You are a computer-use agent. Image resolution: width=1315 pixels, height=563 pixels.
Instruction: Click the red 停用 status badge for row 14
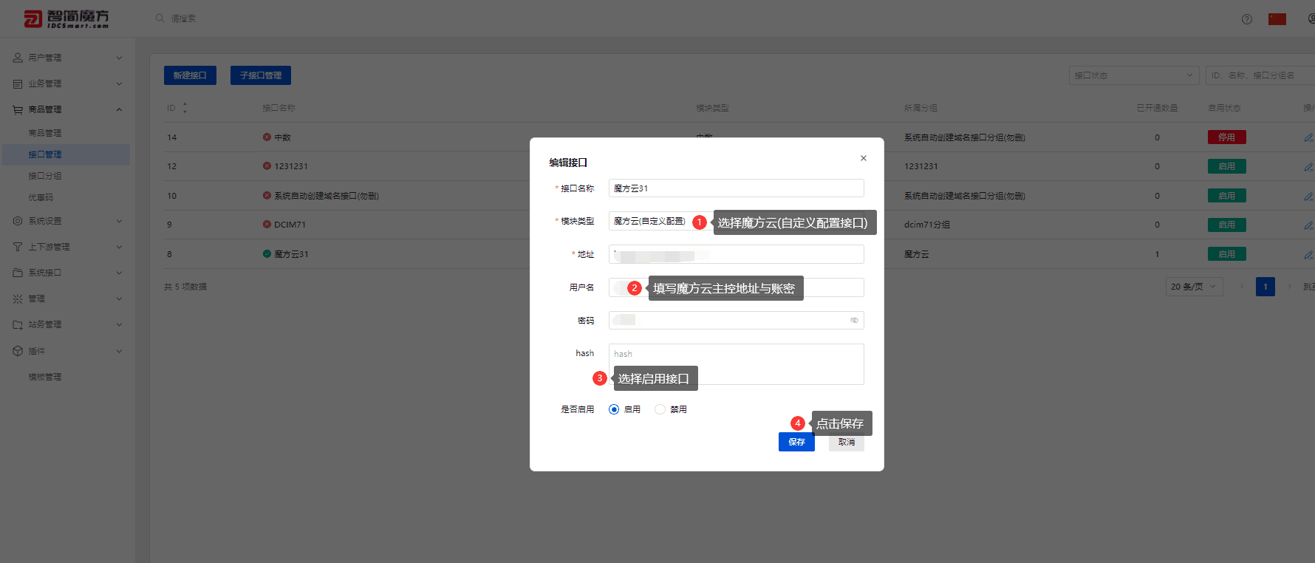pos(1227,137)
